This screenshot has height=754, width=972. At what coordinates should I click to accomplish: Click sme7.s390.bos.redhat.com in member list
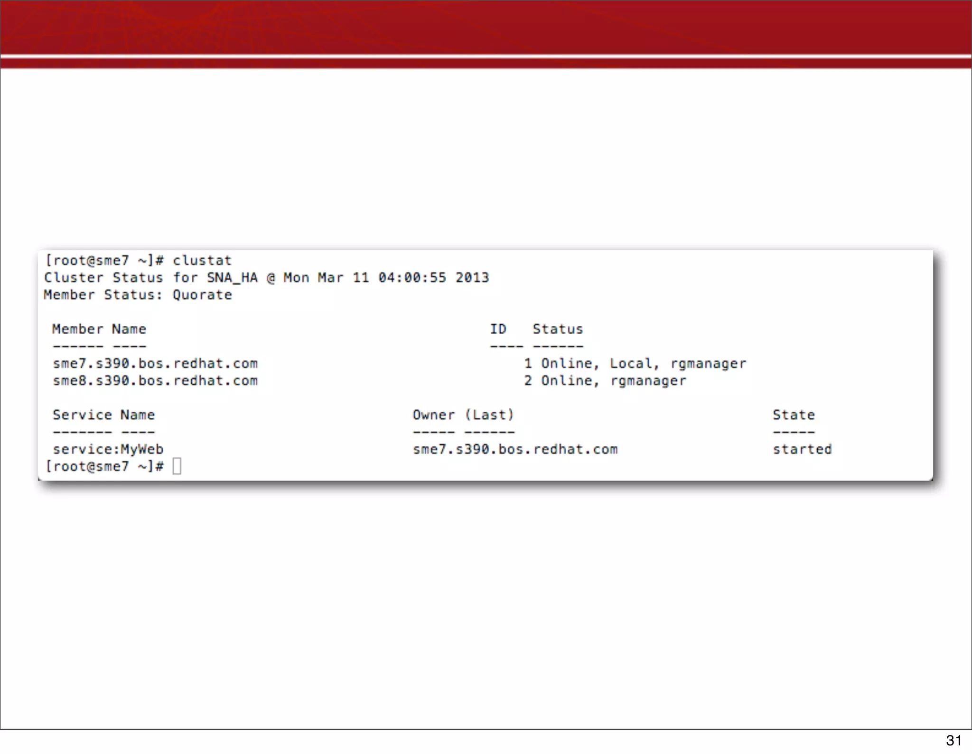(x=155, y=364)
